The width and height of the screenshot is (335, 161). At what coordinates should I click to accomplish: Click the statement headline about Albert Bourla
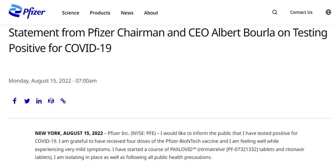tap(168, 40)
